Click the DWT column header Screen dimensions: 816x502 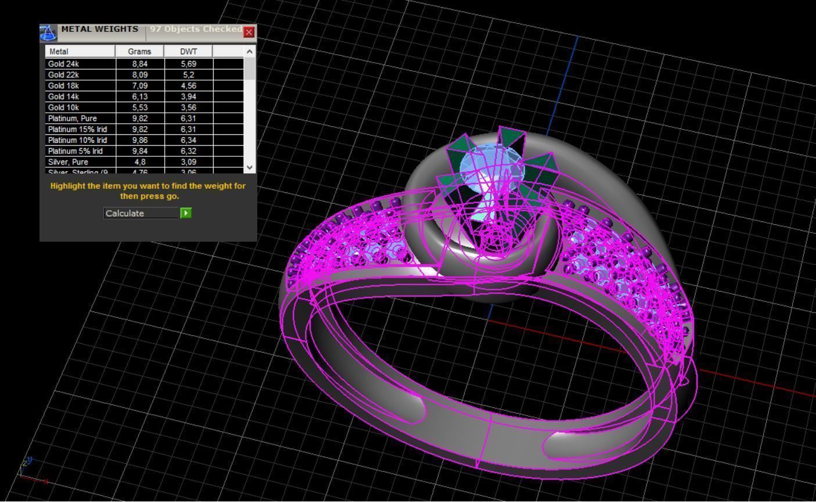coord(189,51)
